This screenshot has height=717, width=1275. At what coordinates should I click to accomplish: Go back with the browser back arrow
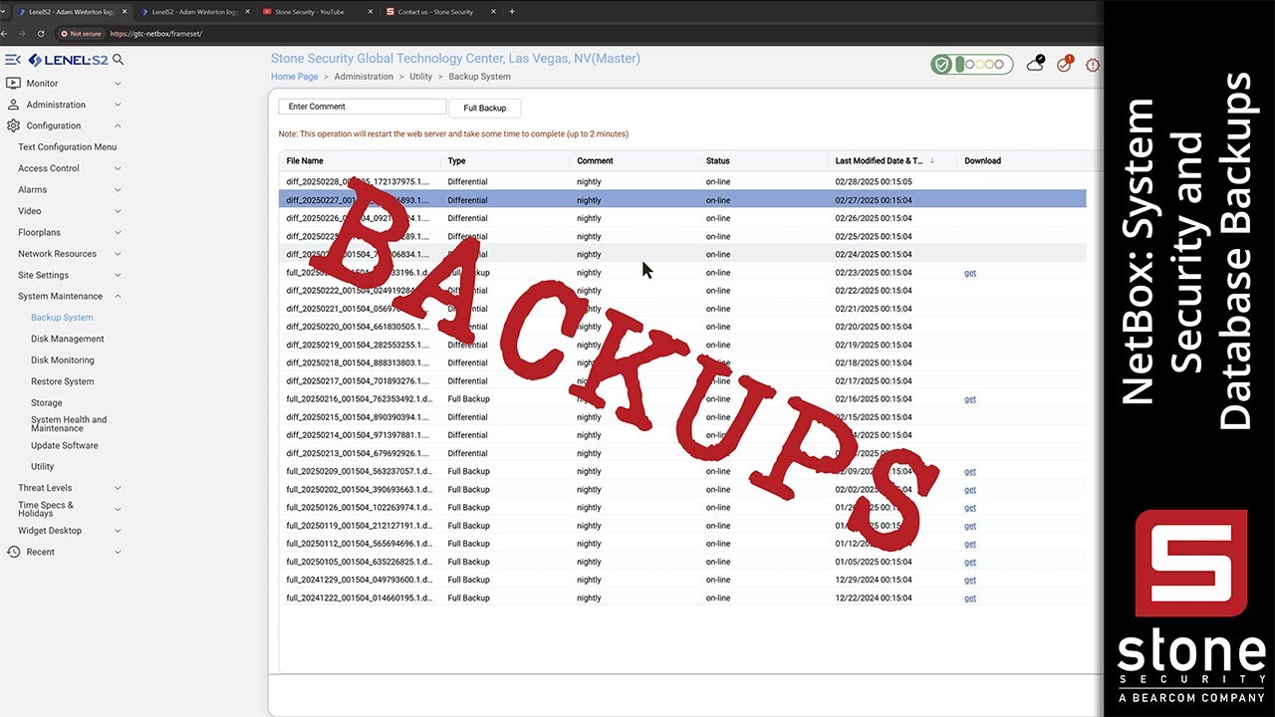[x=6, y=33]
